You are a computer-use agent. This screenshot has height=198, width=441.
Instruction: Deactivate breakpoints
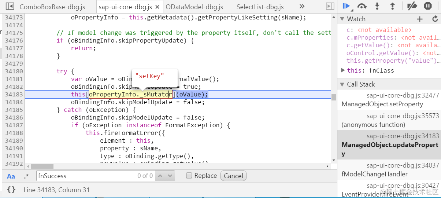click(x=412, y=6)
